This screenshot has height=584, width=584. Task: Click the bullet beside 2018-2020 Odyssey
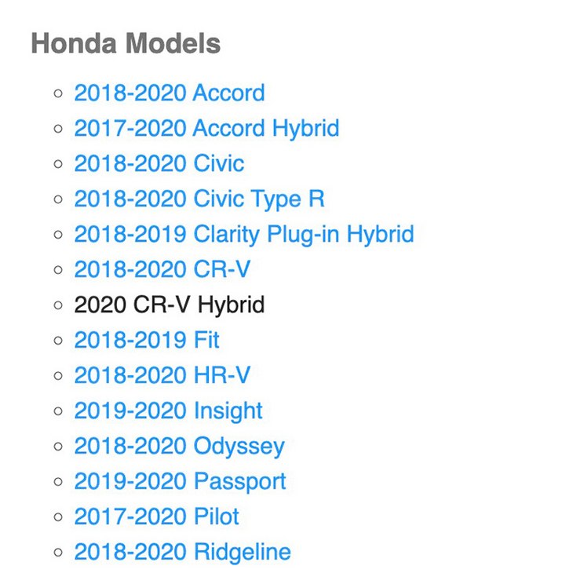pos(58,446)
